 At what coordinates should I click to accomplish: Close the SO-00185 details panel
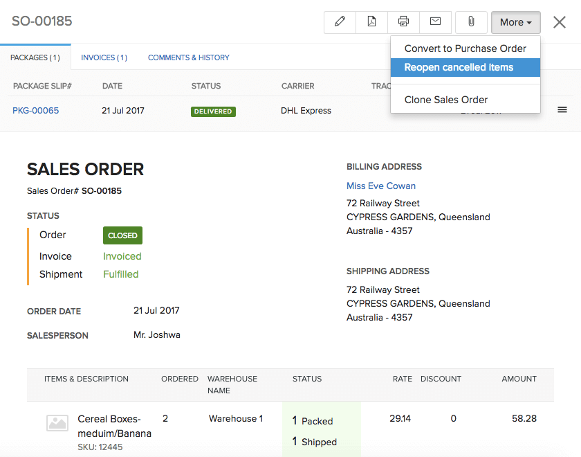tap(560, 22)
